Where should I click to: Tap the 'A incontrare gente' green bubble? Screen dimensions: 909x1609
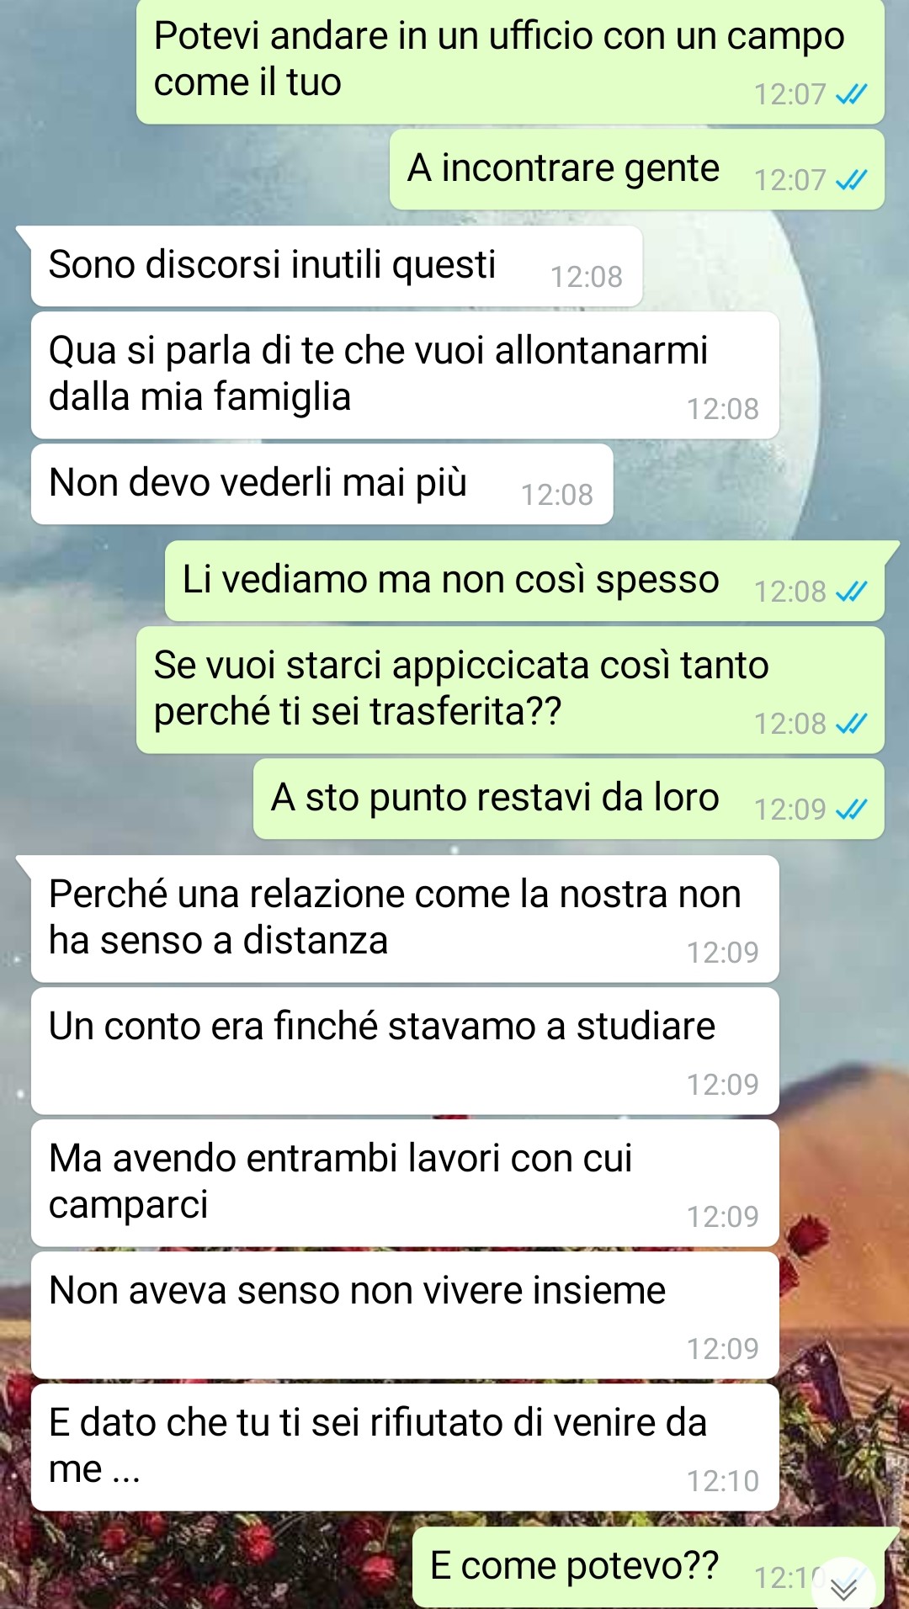[x=637, y=169]
